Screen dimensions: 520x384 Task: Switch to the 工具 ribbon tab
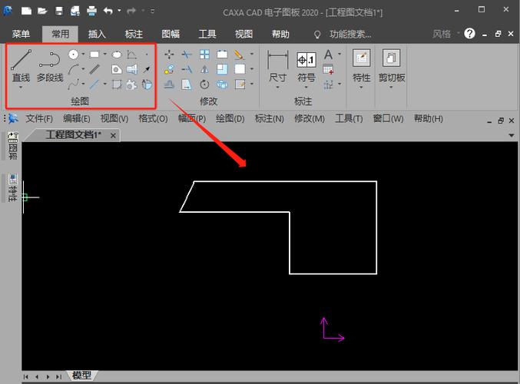207,34
